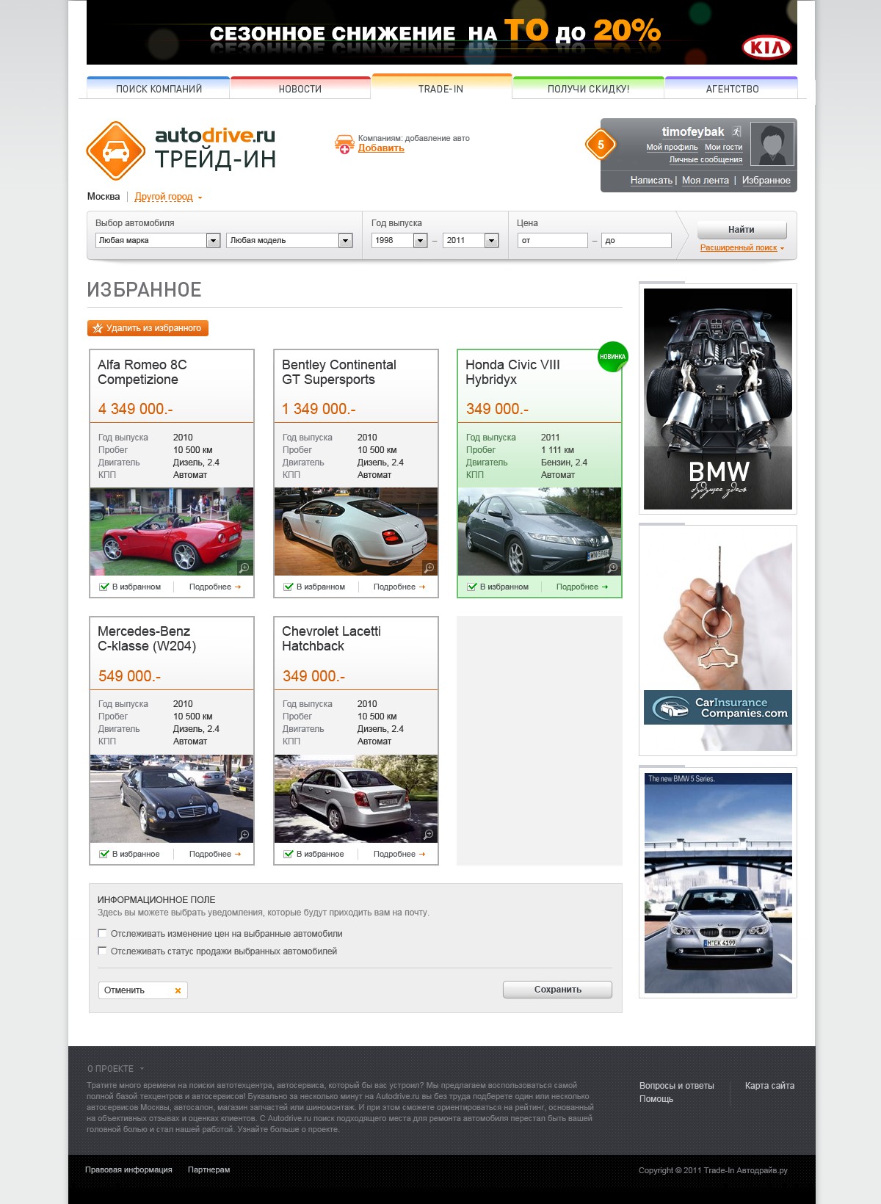Uncheck favorite for Bentley Continental GT Supersports
The width and height of the screenshot is (881, 1204).
[x=288, y=587]
